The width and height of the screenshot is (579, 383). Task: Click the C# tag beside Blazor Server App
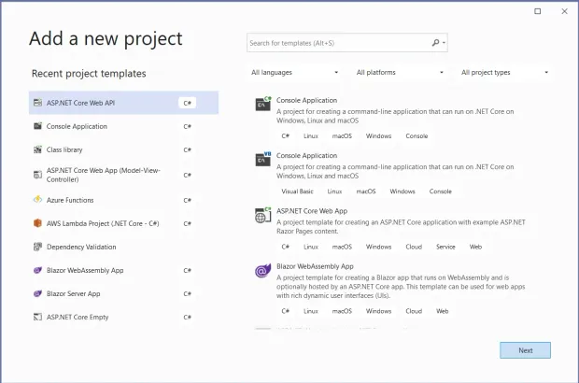(187, 293)
